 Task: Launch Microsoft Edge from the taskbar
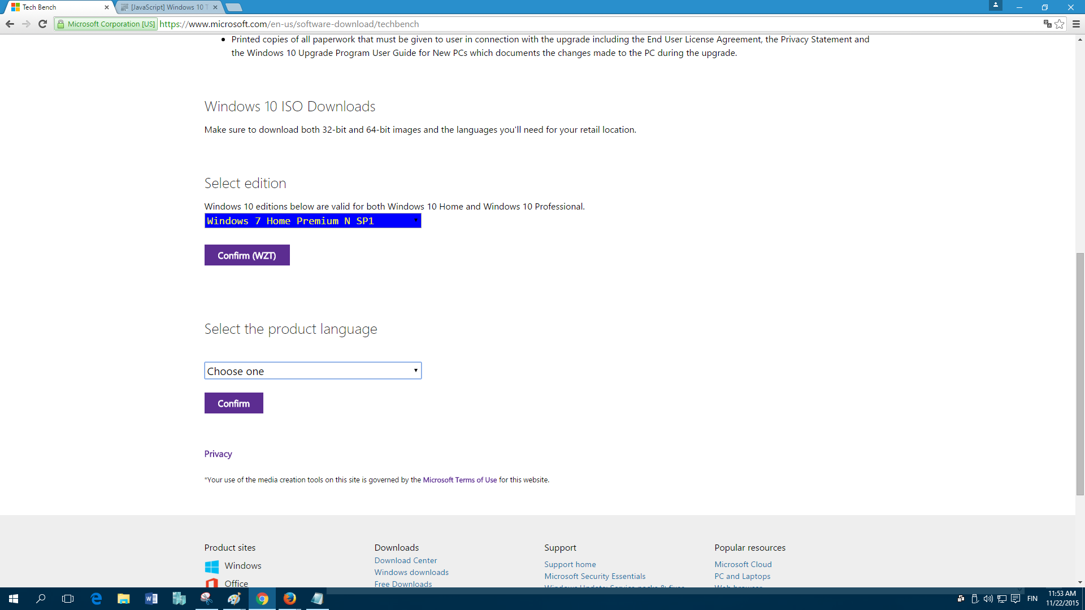tap(96, 599)
